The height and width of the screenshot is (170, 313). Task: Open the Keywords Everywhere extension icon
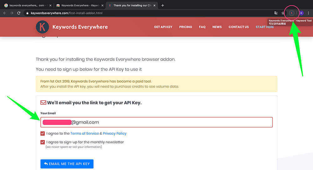point(291,13)
